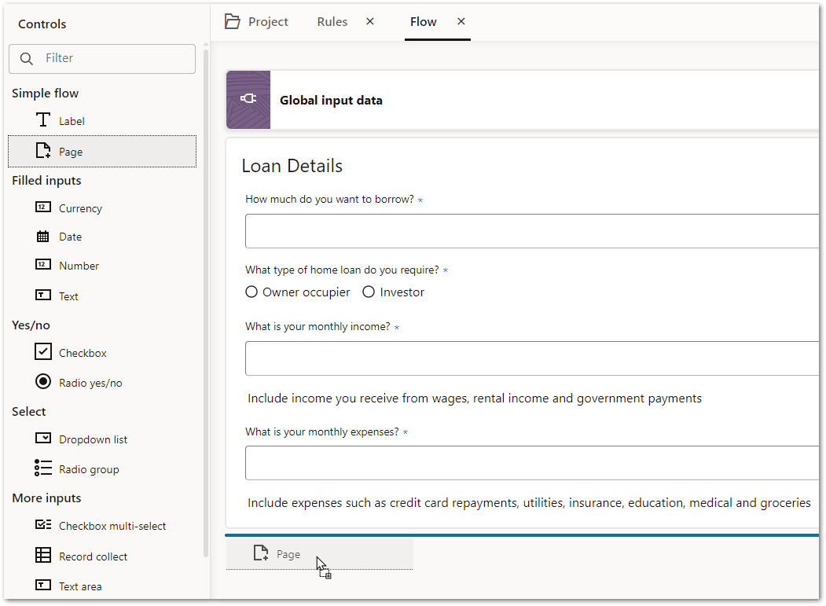
Task: Click the Radio yes/no label
Action: (x=90, y=383)
